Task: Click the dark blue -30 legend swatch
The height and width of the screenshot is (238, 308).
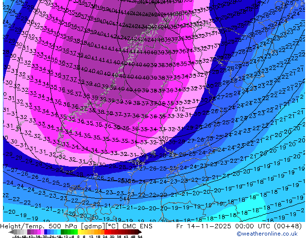Action: tap(46, 232)
